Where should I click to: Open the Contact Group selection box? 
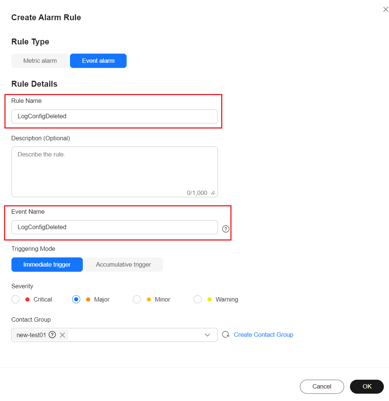114,335
